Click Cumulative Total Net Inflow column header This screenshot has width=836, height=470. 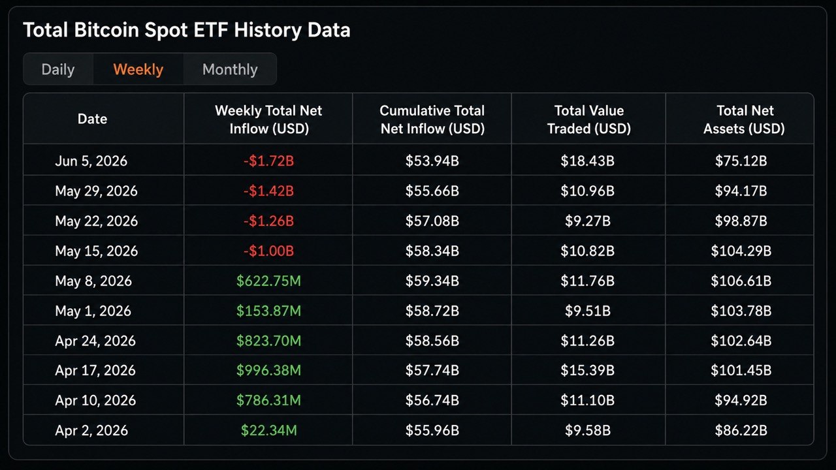[432, 119]
